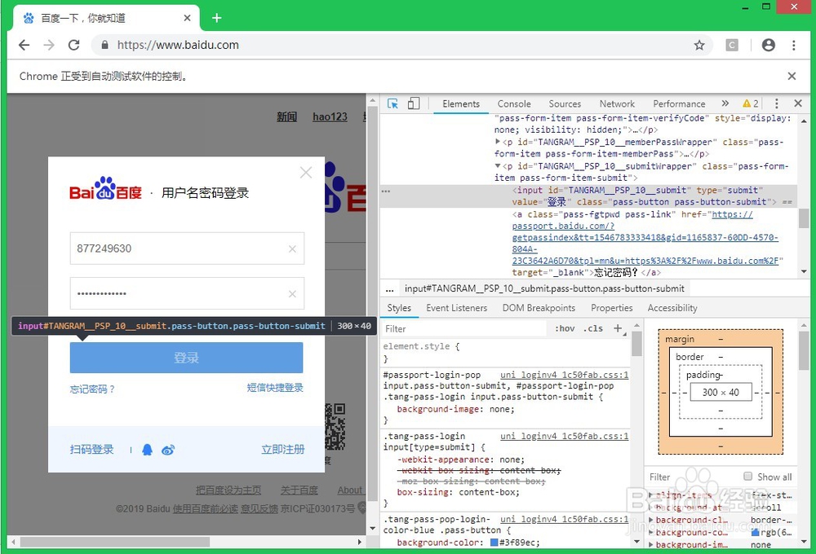Click the computed pane Filter field
Image resolution: width=816 pixels, height=554 pixels.
point(692,477)
